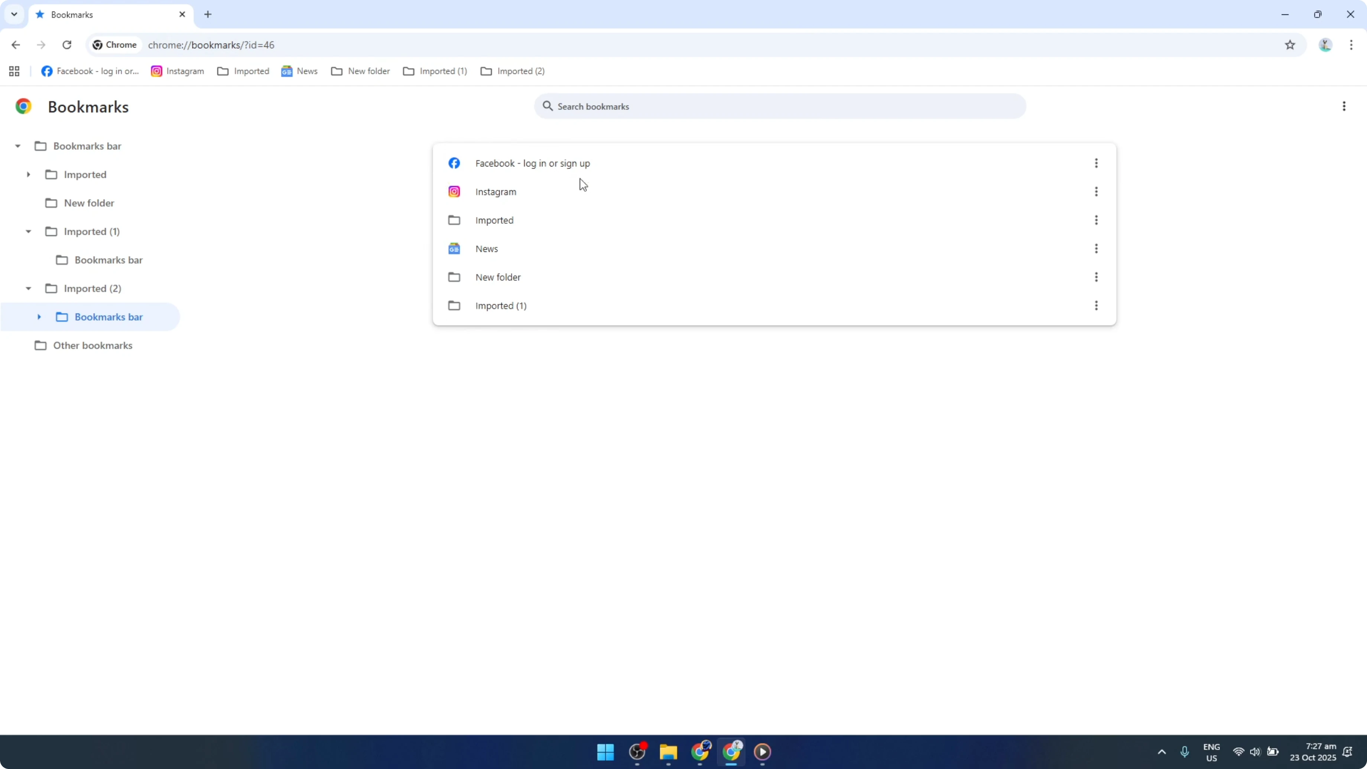This screenshot has height=769, width=1367.
Task: Open more actions for Facebook bookmark
Action: click(1096, 163)
